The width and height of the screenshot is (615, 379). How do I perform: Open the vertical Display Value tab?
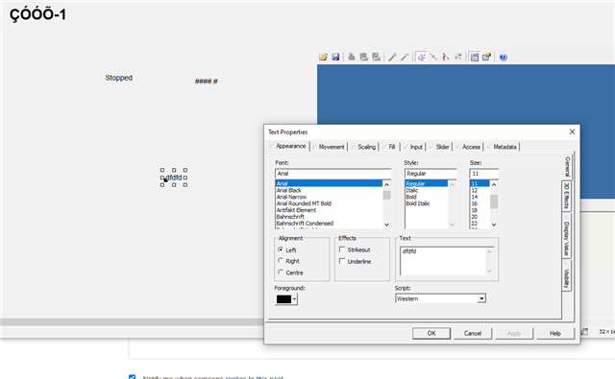coord(566,236)
